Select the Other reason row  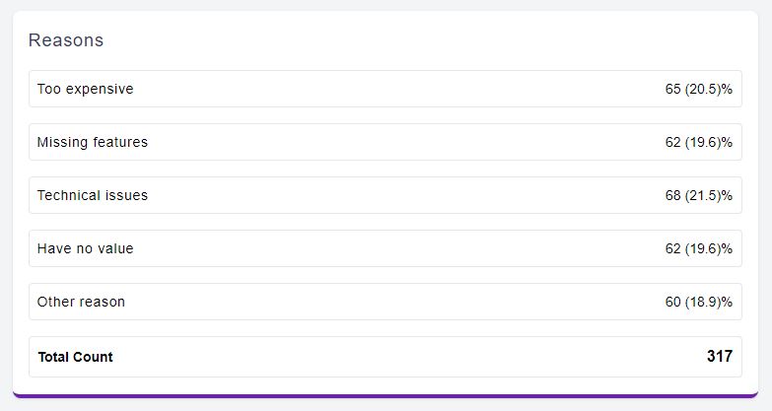click(x=386, y=302)
